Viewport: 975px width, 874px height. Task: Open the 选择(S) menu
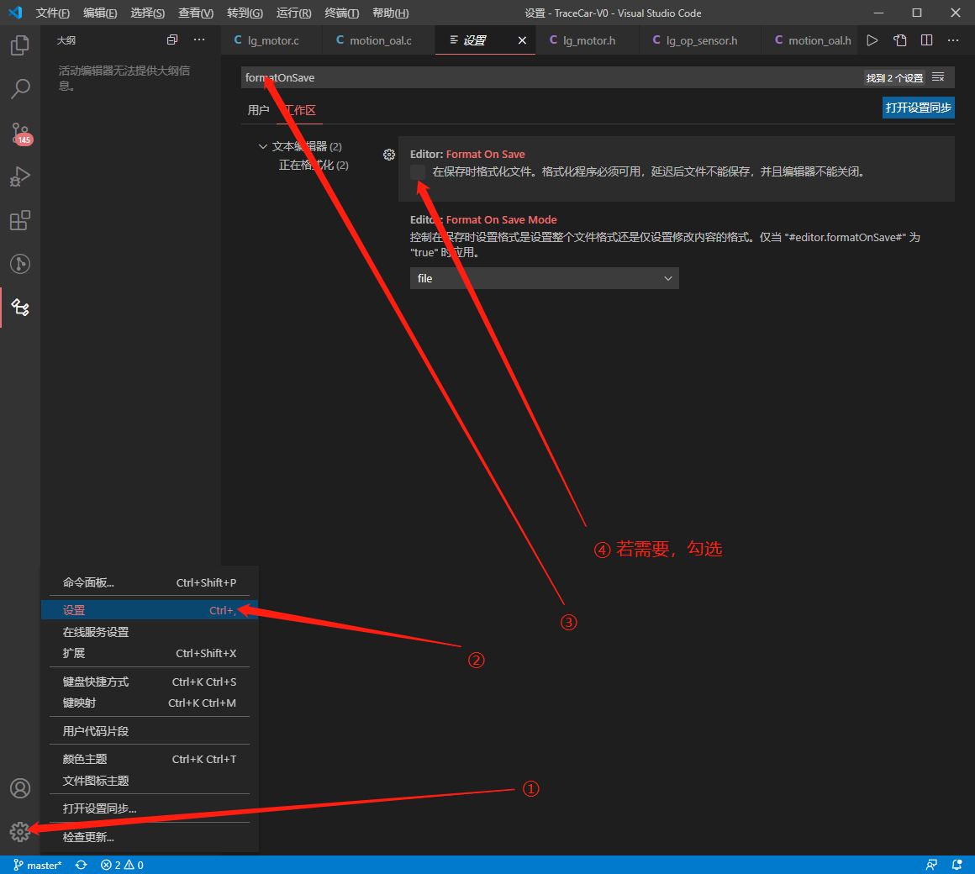pos(147,13)
